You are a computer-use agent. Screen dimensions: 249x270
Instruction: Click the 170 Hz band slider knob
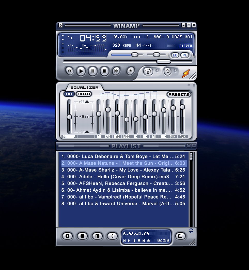108,110
